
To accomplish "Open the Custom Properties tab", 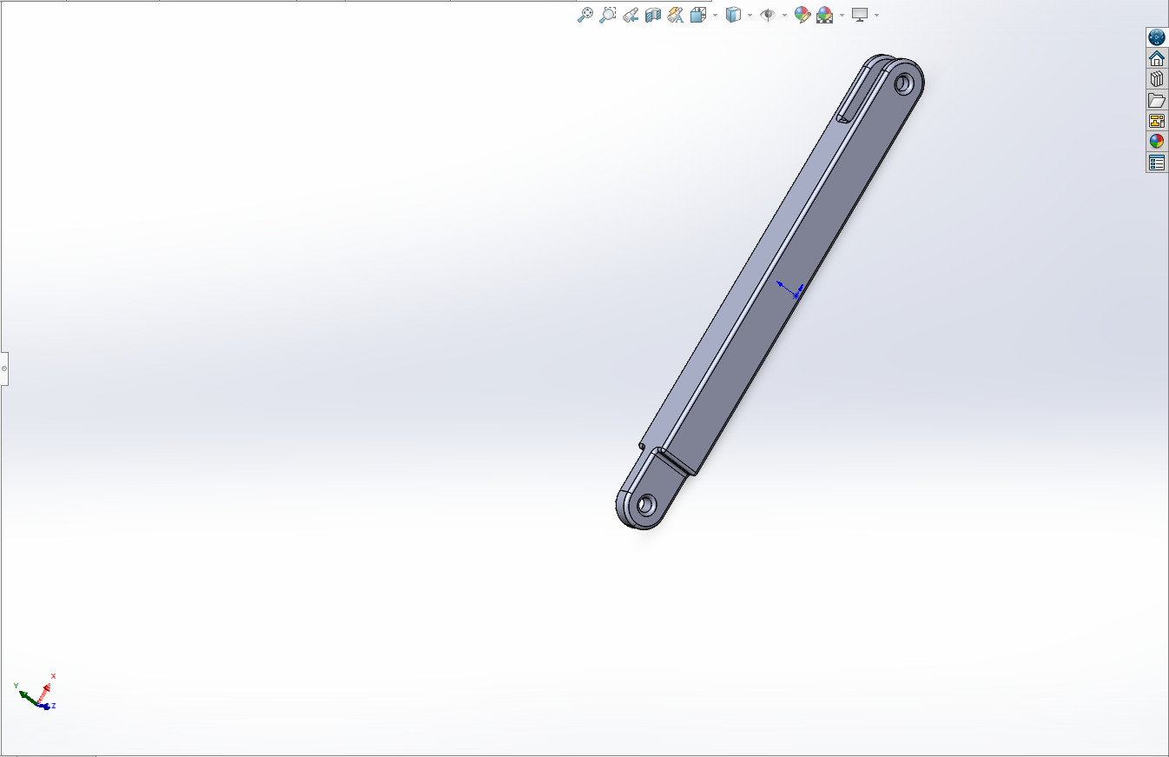I will pyautogui.click(x=1157, y=163).
